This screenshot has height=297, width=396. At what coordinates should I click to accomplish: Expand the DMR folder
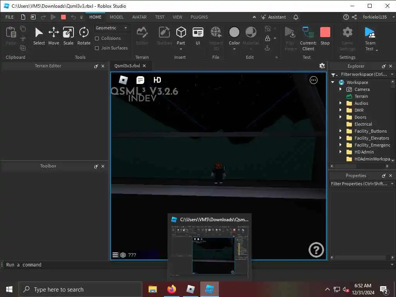(340, 110)
